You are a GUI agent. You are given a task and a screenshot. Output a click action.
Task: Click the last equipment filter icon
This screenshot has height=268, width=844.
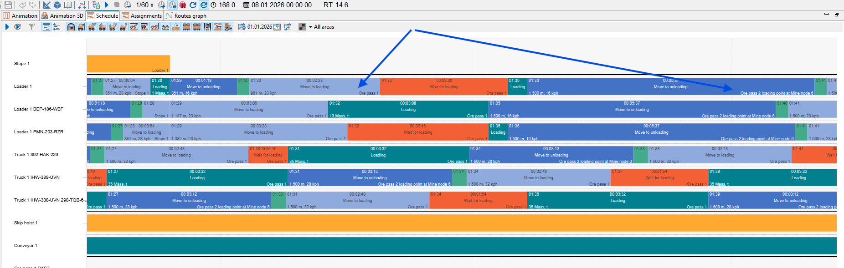tap(228, 27)
